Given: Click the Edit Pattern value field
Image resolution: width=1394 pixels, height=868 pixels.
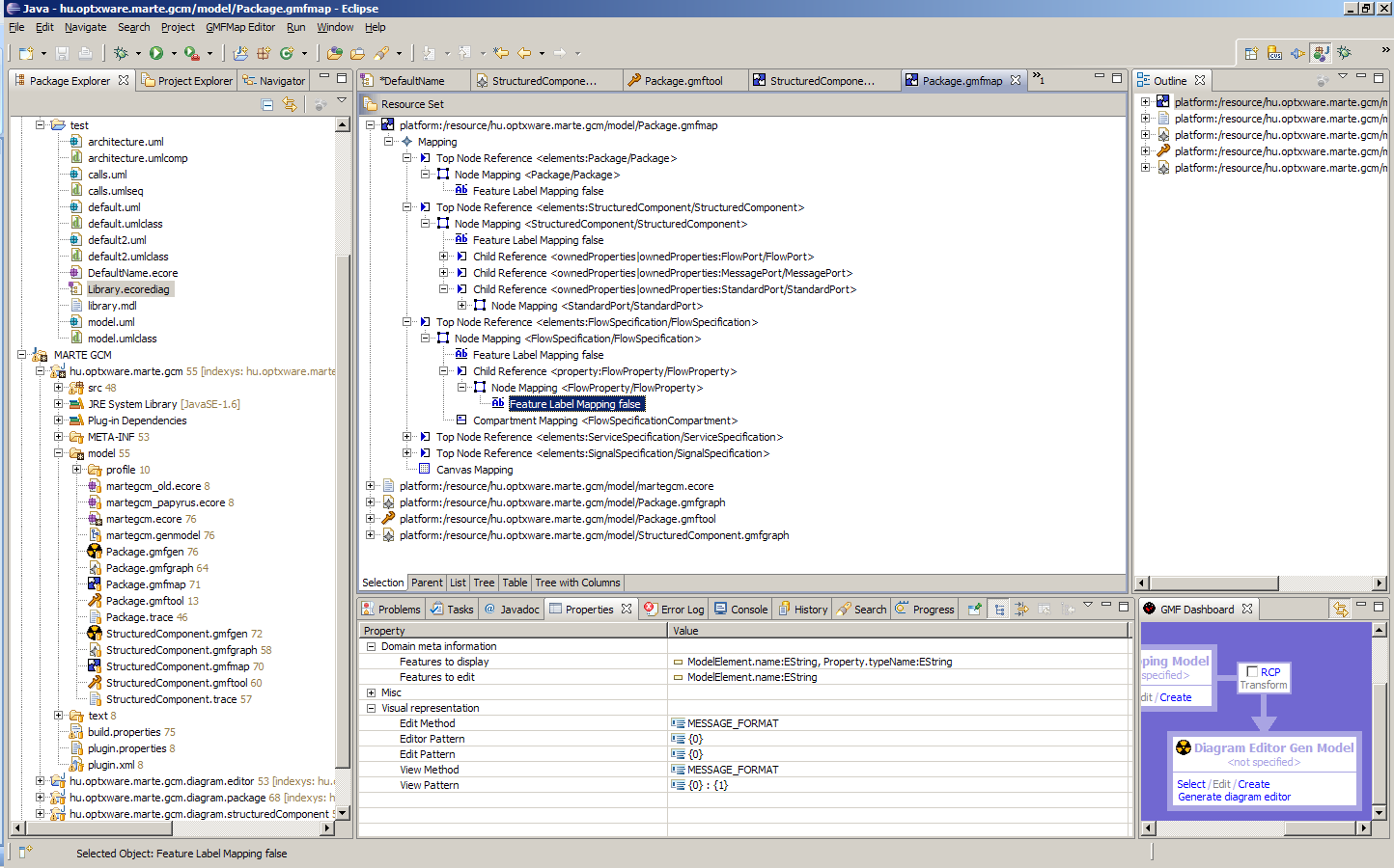Looking at the screenshot, I should pyautogui.click(x=898, y=754).
